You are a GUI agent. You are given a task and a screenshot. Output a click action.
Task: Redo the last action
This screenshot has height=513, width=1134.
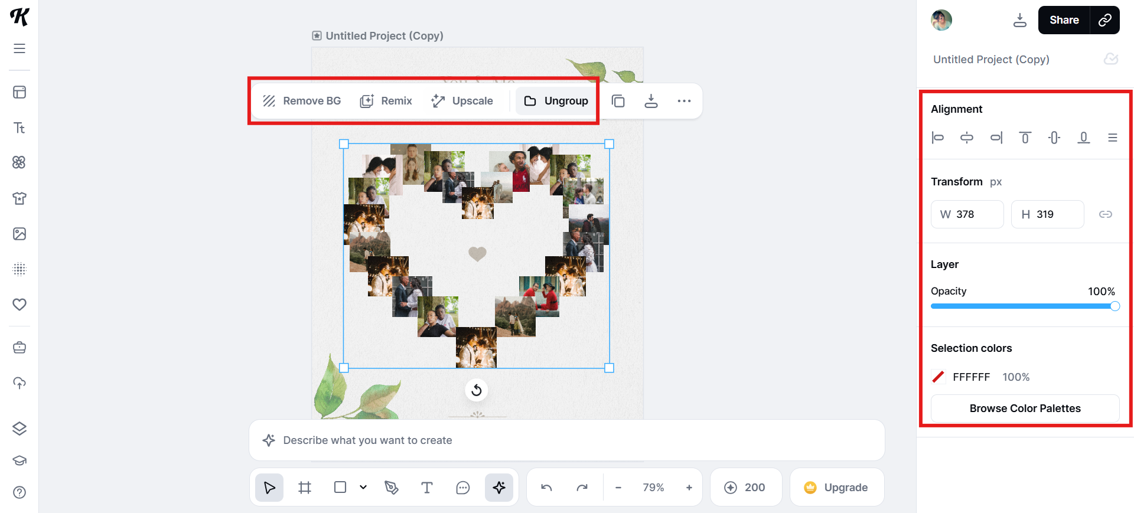tap(582, 488)
